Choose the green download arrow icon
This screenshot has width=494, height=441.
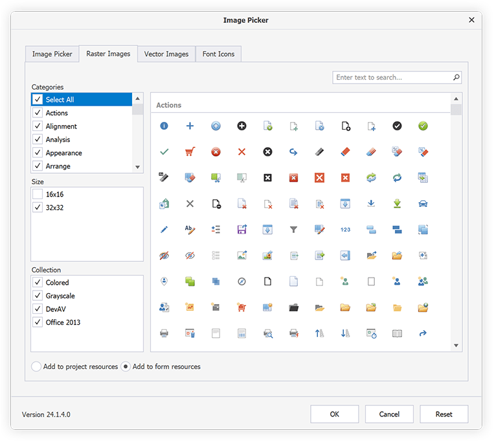click(397, 204)
